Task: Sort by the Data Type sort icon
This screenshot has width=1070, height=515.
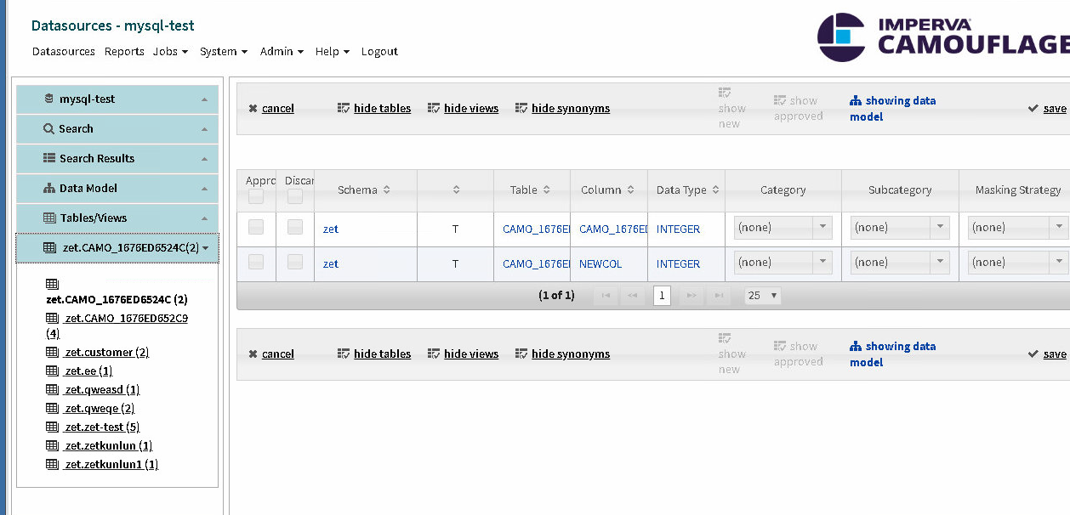Action: tap(716, 190)
